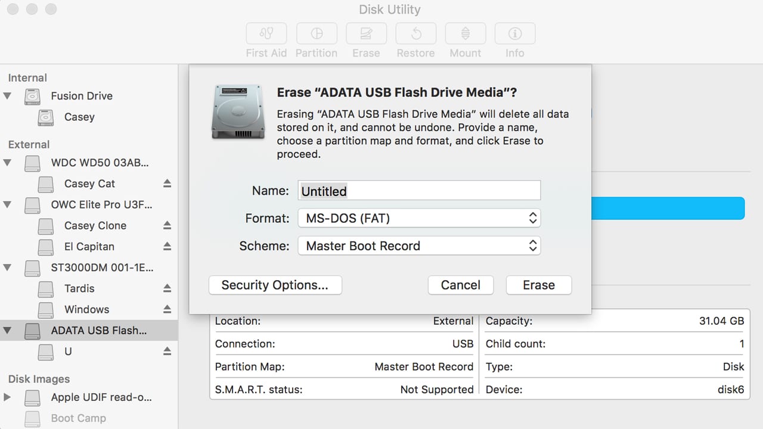The width and height of the screenshot is (763, 429).
Task: Eject the Windows volume
Action: [167, 309]
